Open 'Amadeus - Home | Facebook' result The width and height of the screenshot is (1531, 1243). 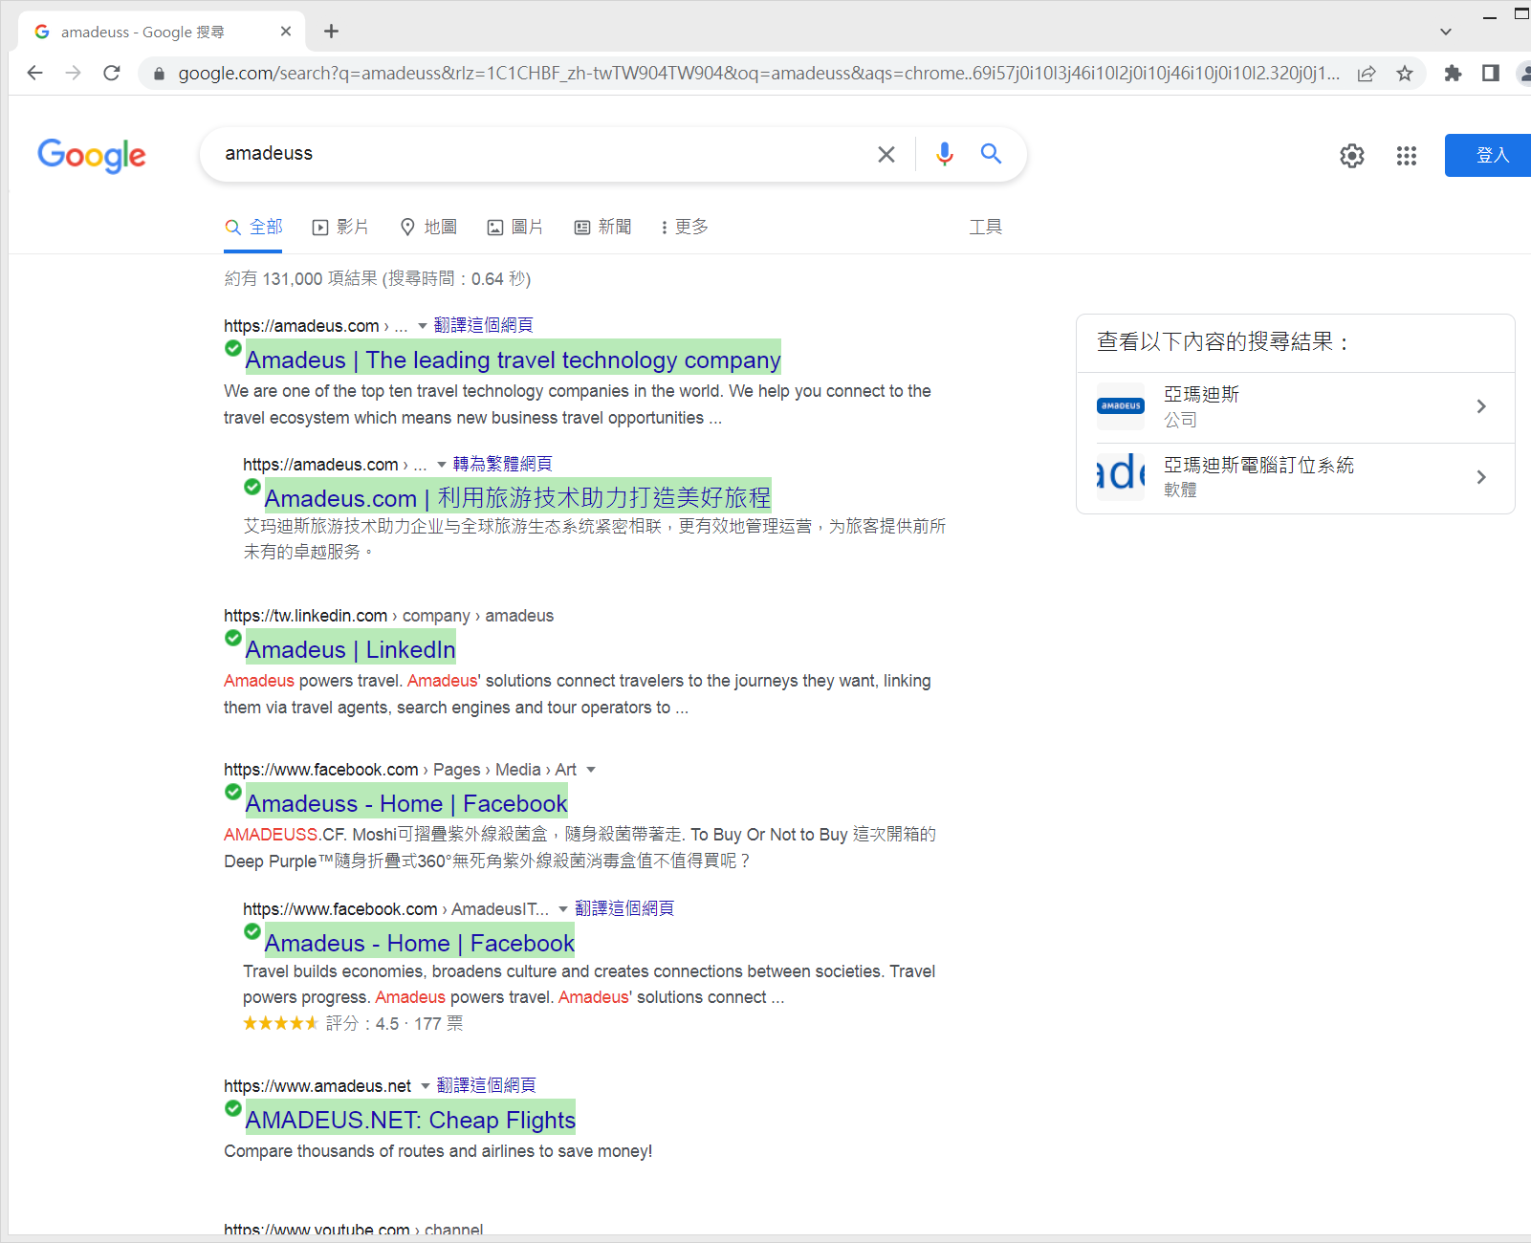point(419,943)
